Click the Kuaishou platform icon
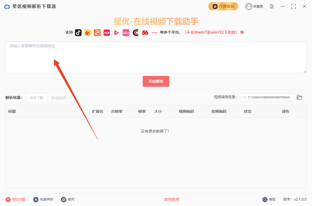 click(x=97, y=33)
